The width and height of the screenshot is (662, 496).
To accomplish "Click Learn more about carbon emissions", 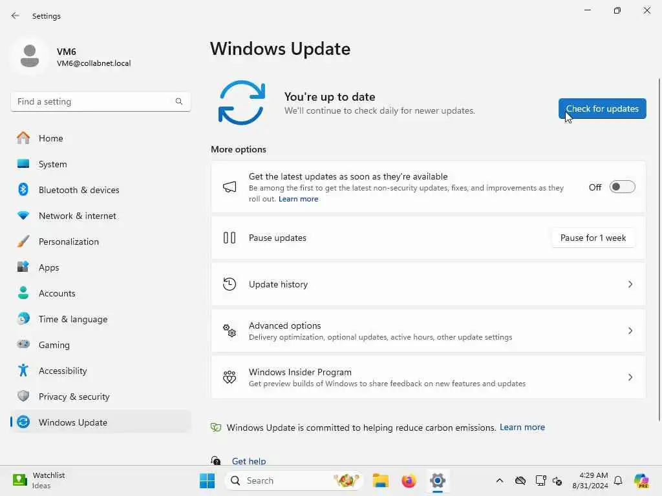I will (522, 428).
